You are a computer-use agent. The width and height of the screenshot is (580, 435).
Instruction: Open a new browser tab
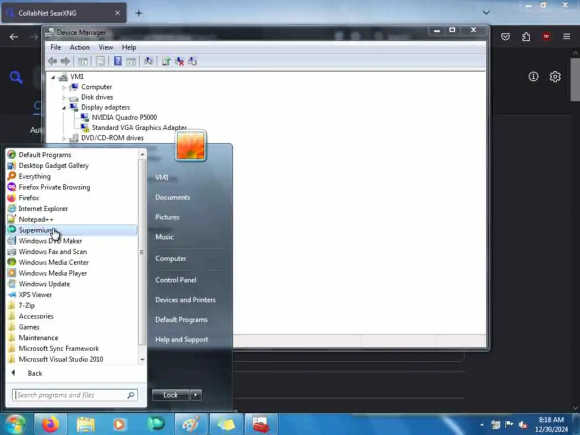(139, 14)
